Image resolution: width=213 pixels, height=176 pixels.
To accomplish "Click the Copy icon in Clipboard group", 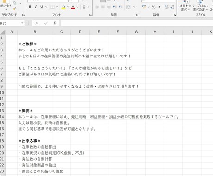I will point(14,3).
